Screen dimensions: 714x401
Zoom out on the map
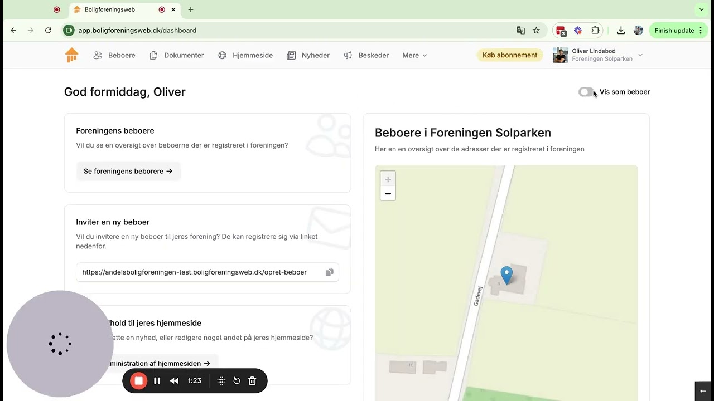click(388, 194)
